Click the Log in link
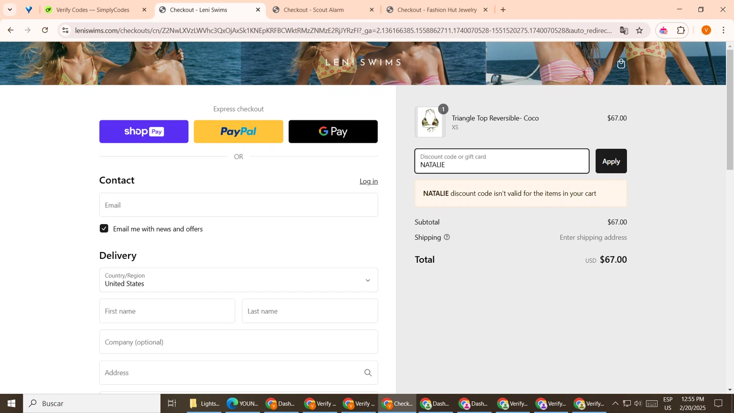 click(x=368, y=181)
